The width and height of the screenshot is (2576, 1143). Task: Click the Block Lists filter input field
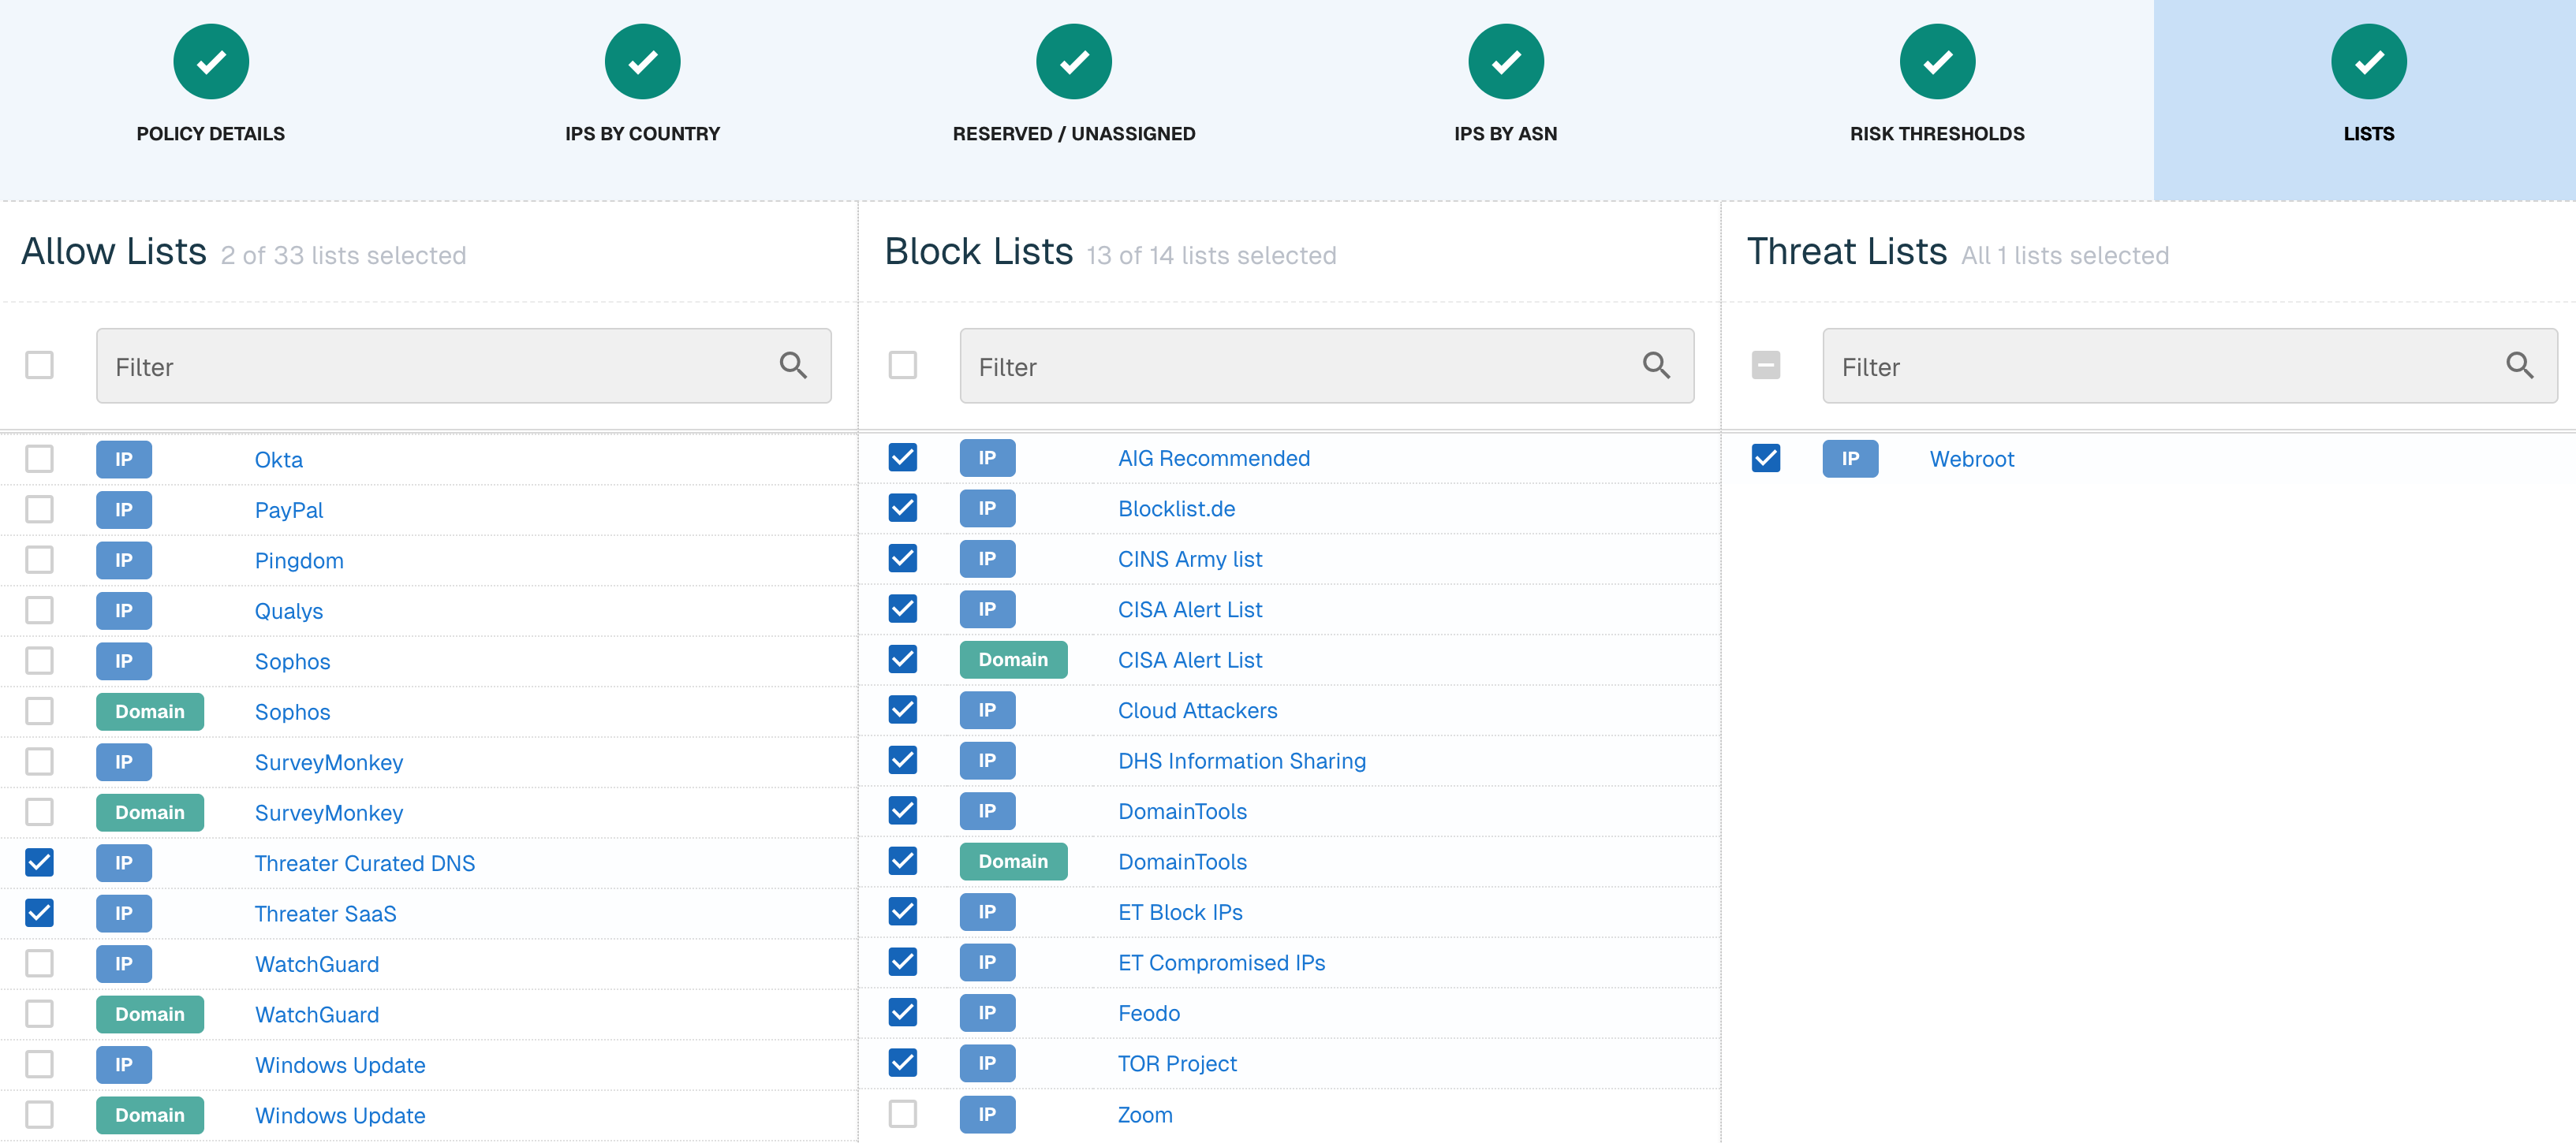[x=1327, y=366]
